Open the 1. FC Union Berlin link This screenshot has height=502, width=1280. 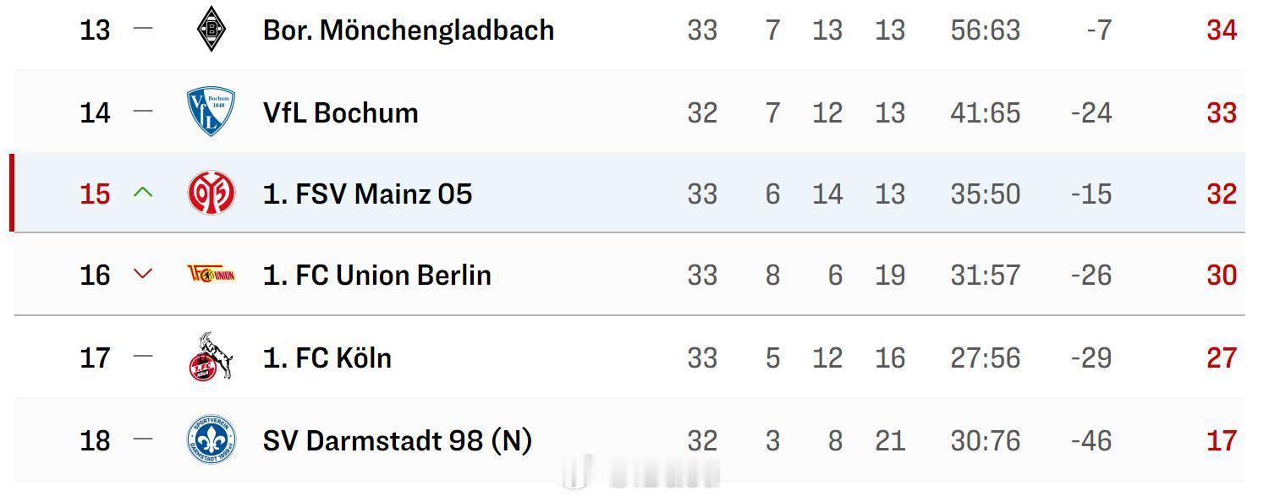376,276
